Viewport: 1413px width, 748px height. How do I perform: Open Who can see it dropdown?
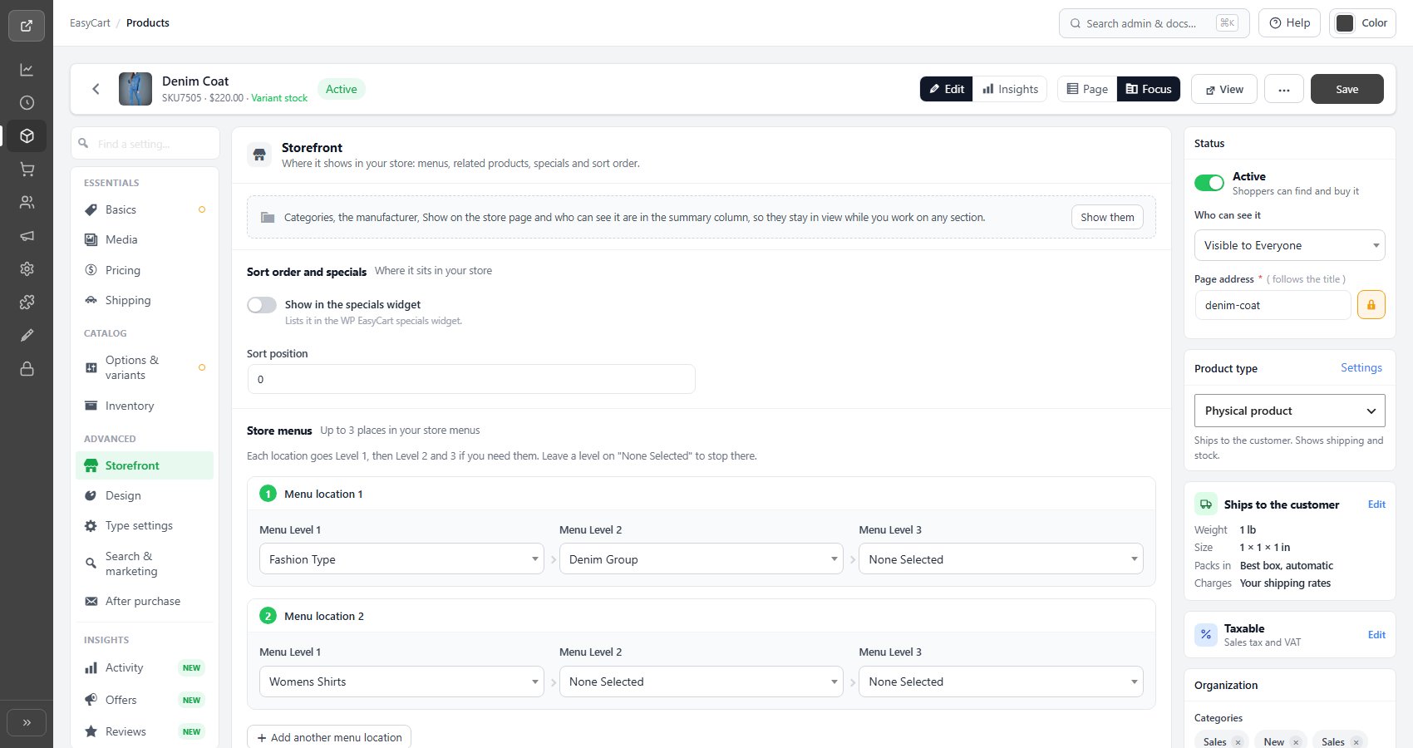[1289, 245]
